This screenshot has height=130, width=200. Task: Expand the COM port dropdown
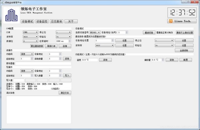(30, 32)
